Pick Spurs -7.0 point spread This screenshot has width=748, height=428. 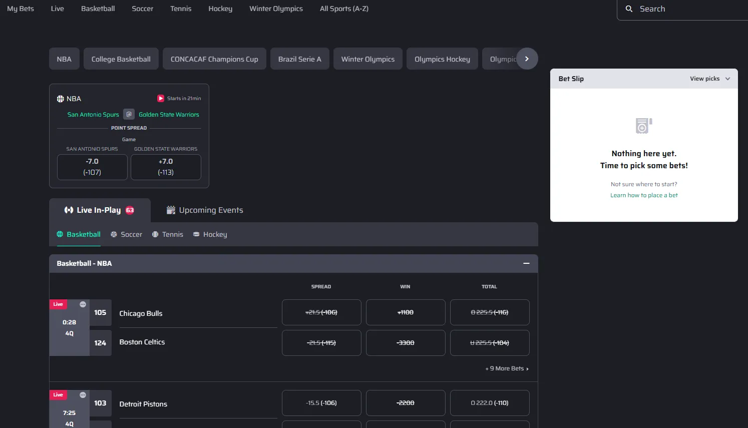click(92, 167)
